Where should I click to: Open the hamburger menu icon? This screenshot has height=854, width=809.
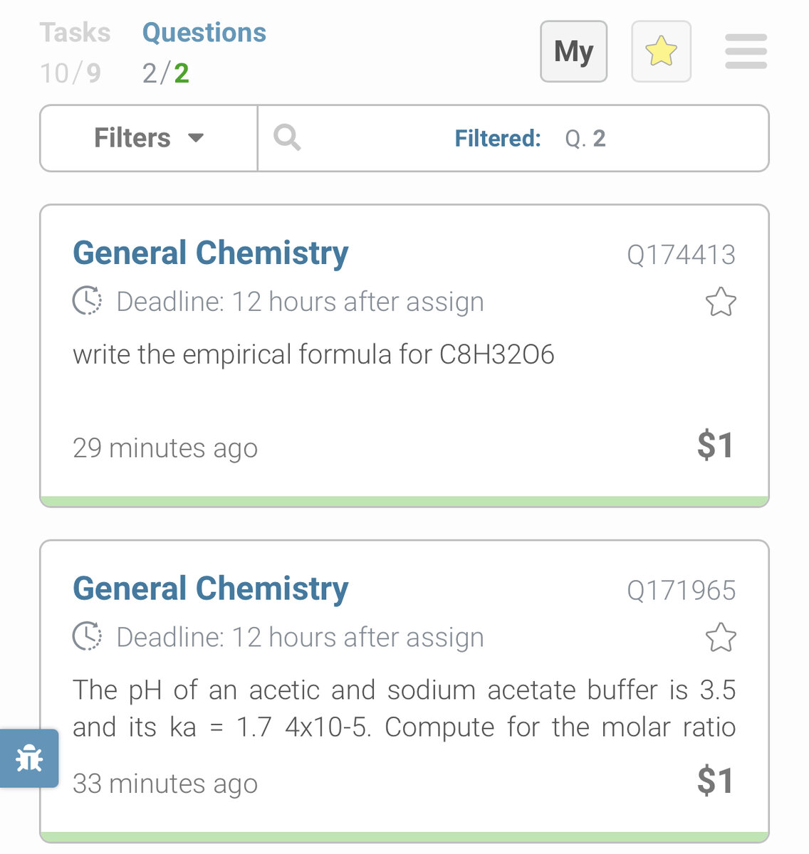tap(746, 51)
